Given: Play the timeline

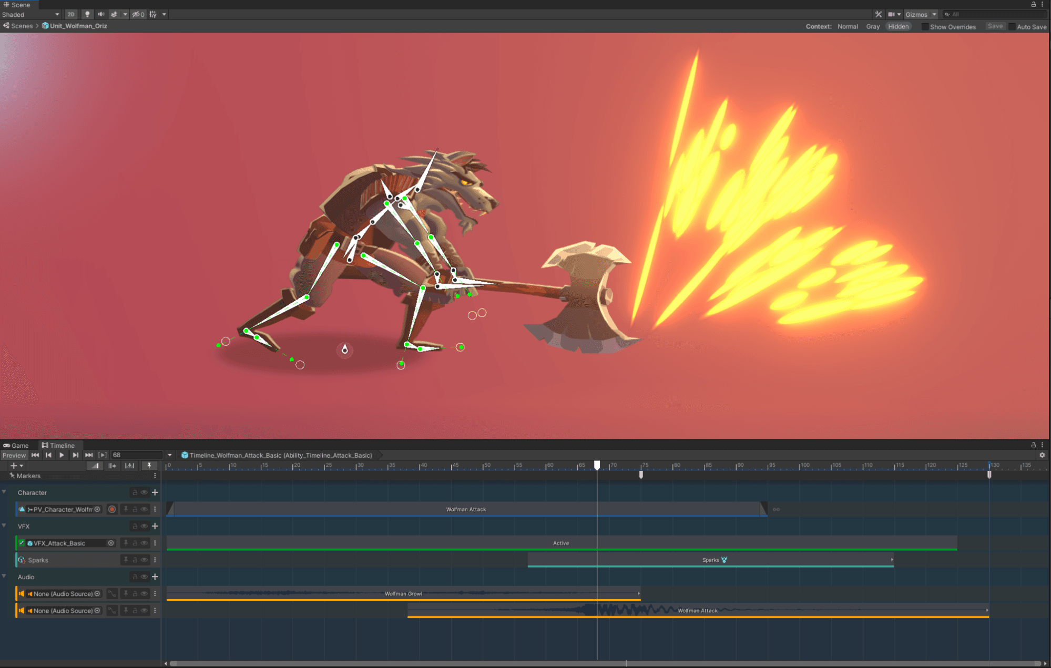Looking at the screenshot, I should (62, 455).
